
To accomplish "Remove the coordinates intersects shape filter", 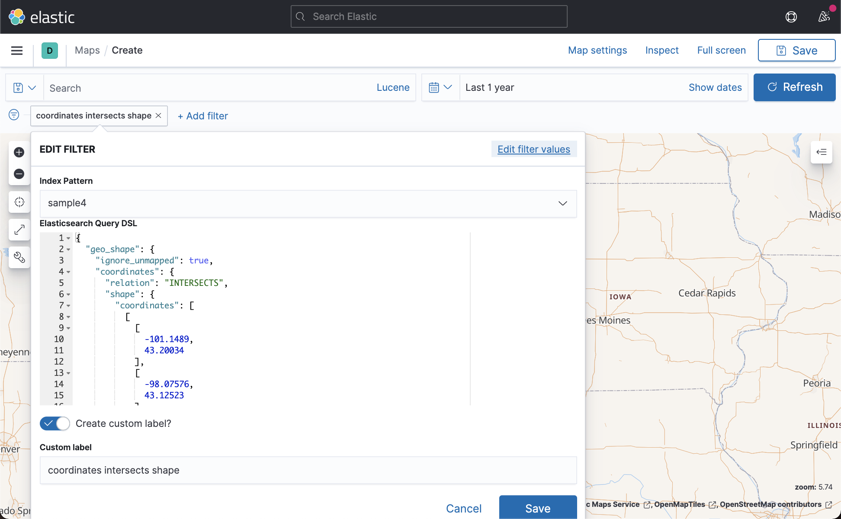I will 158,115.
